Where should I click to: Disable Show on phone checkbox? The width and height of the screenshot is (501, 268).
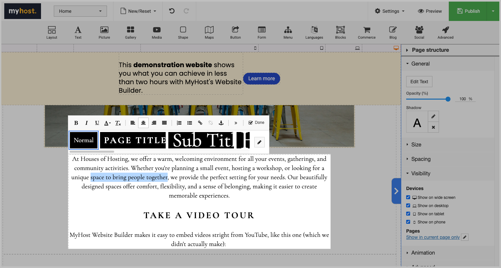click(408, 222)
